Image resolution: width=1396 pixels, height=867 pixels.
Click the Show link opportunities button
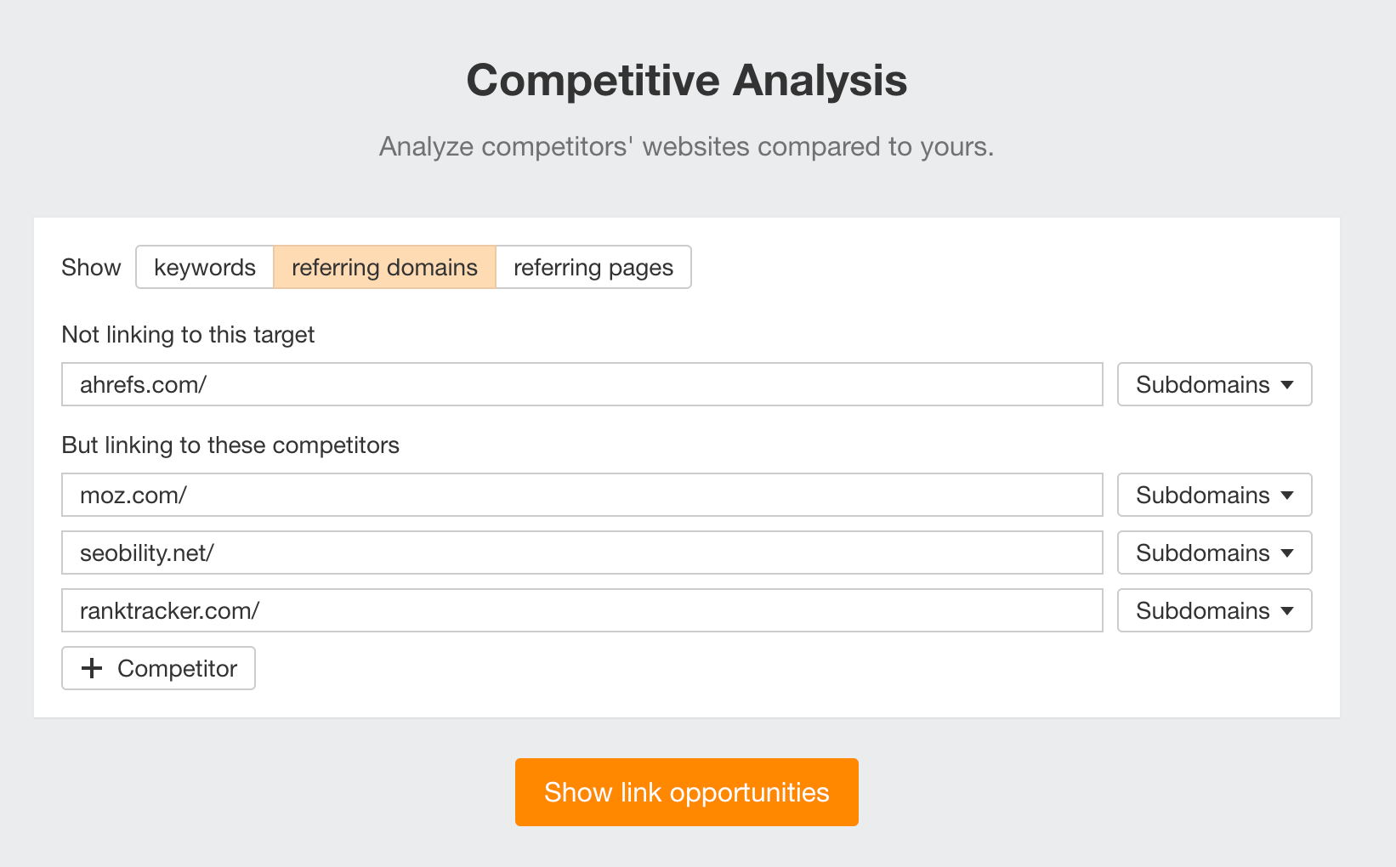686,791
